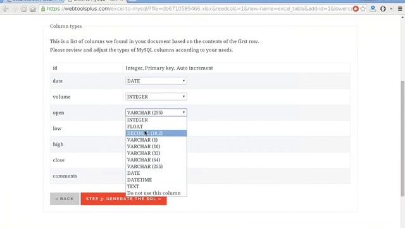405x228 pixels.
Task: Click Step 3: Generate the SQL button
Action: [x=123, y=199]
